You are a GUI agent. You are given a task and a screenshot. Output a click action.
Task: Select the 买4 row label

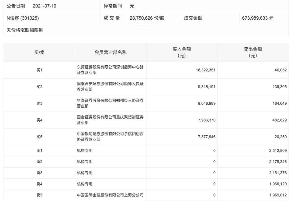click(39, 120)
